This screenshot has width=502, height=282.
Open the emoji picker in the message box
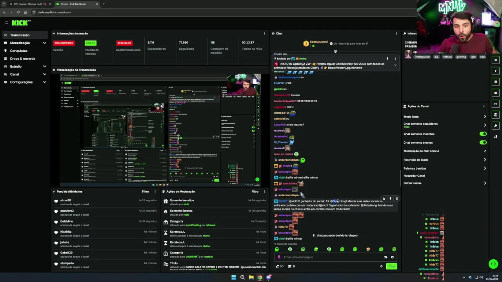392,257
